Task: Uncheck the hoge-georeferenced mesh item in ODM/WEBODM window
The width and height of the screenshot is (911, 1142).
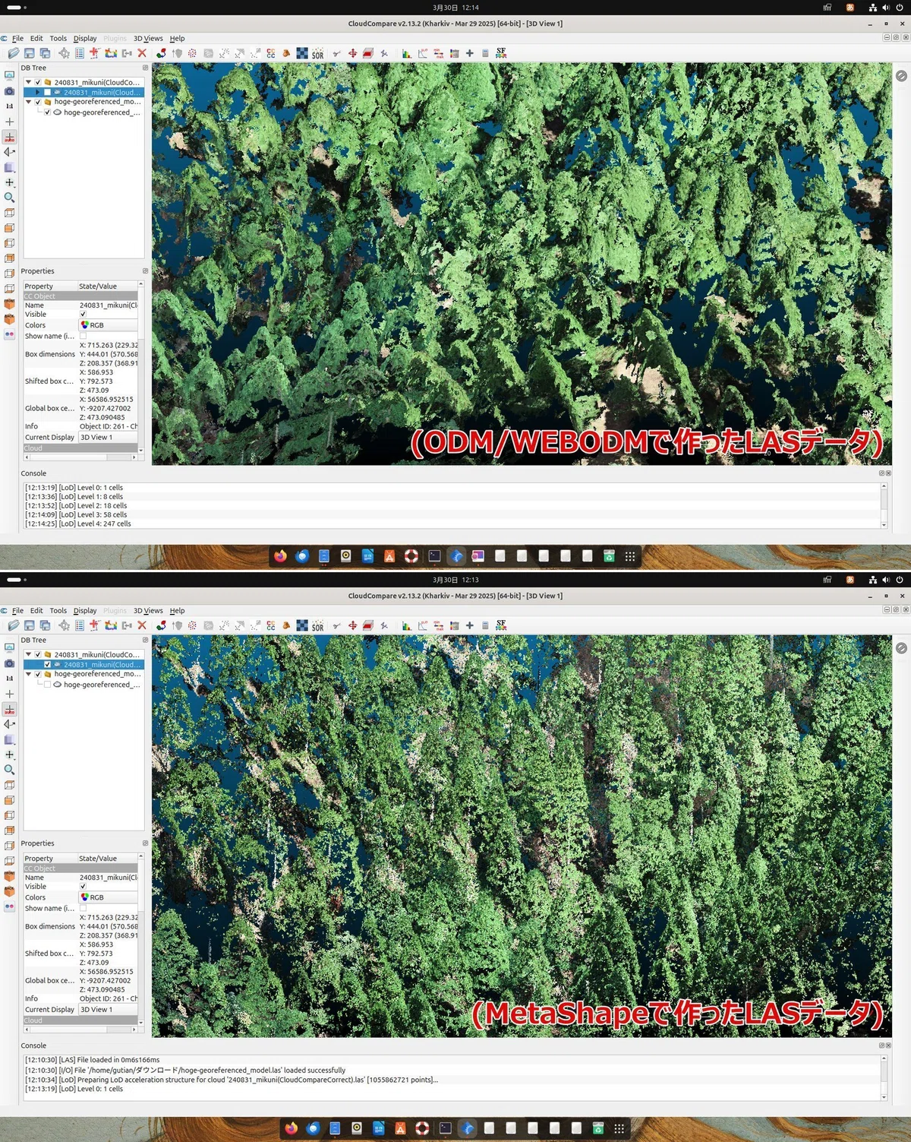Action: click(47, 112)
